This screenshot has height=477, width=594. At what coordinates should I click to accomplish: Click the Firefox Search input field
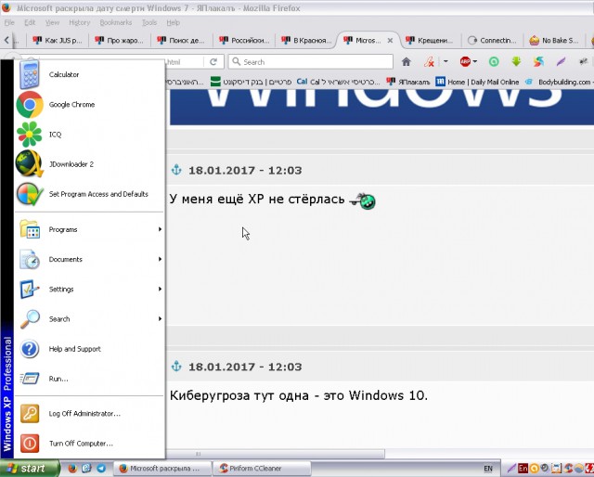[x=311, y=62]
